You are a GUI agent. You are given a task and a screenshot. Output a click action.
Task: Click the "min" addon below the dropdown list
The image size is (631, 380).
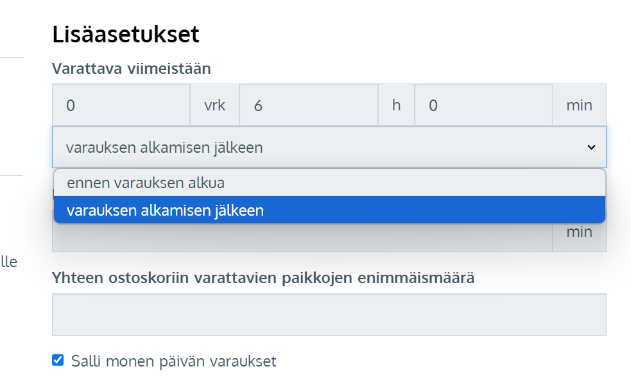[x=579, y=232]
